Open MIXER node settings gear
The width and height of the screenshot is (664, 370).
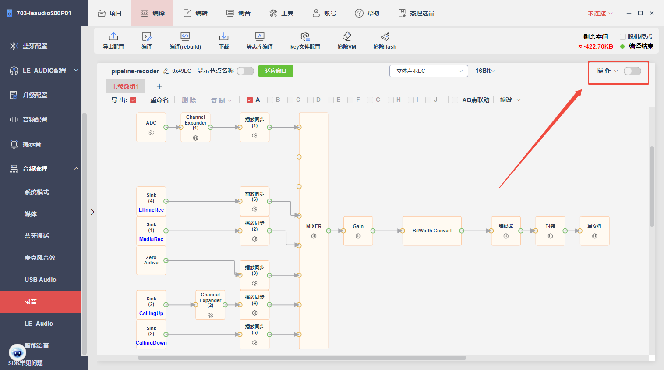coord(314,236)
